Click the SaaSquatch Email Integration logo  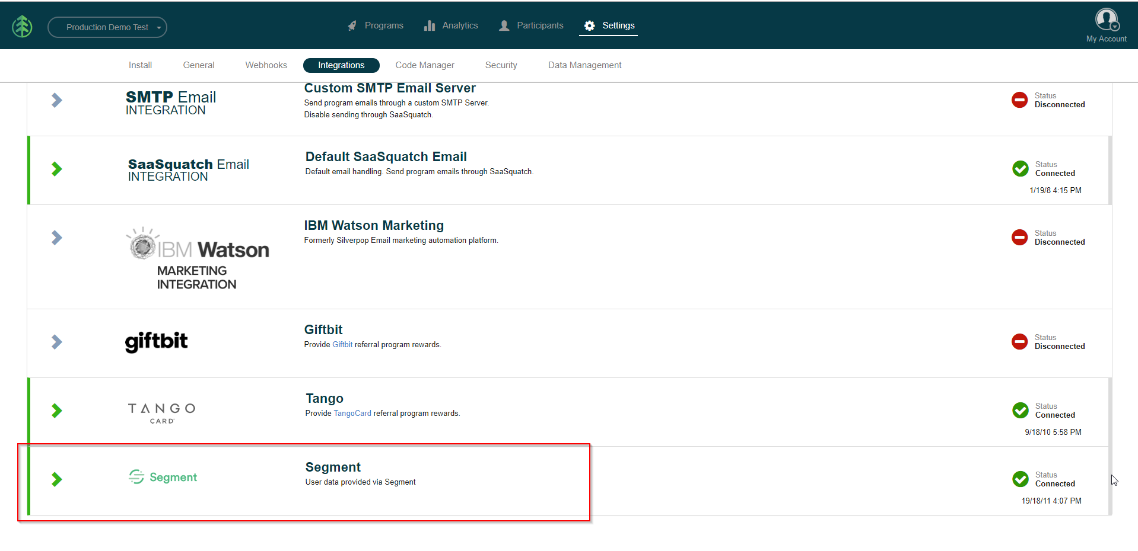[x=189, y=169]
